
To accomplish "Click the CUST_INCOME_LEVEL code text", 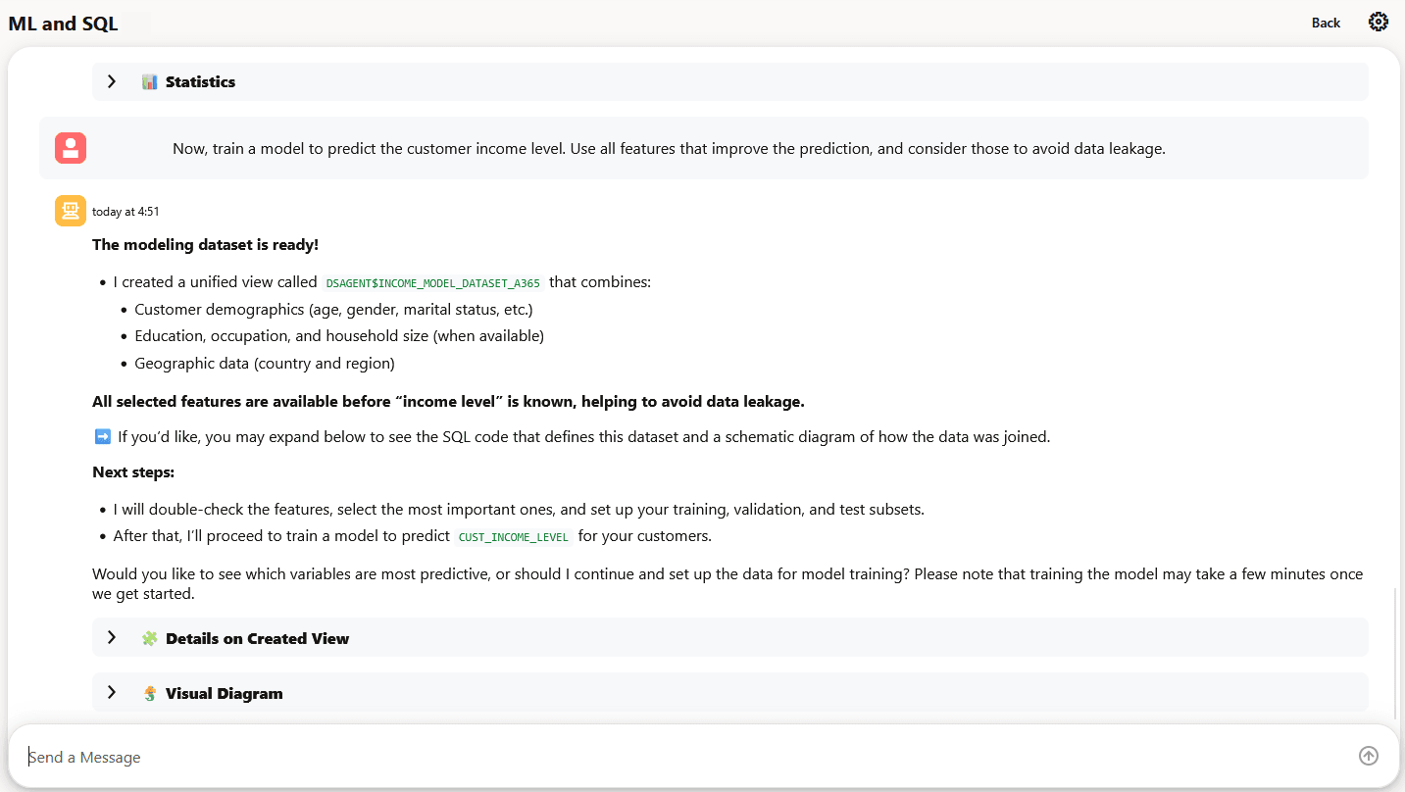I will point(514,537).
